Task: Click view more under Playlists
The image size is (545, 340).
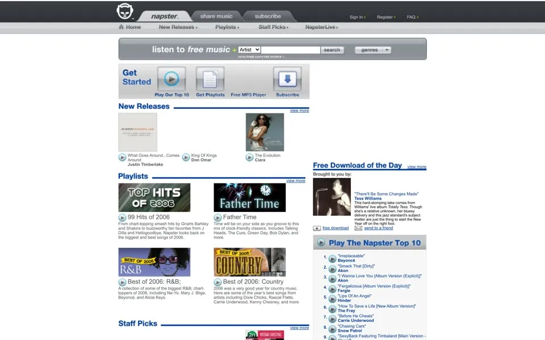Action: [x=295, y=181]
